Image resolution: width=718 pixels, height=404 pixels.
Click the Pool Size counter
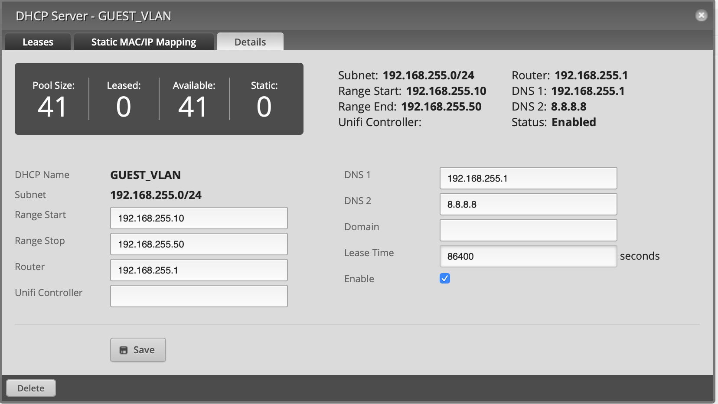(53, 99)
